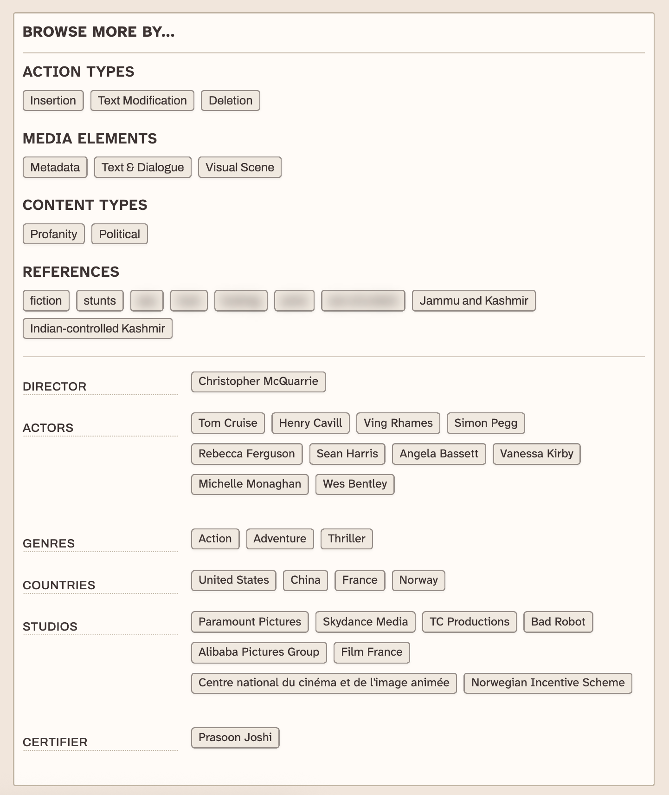Image resolution: width=669 pixels, height=795 pixels.
Task: Open the Jammu and Kashmir reference
Action: (x=473, y=301)
